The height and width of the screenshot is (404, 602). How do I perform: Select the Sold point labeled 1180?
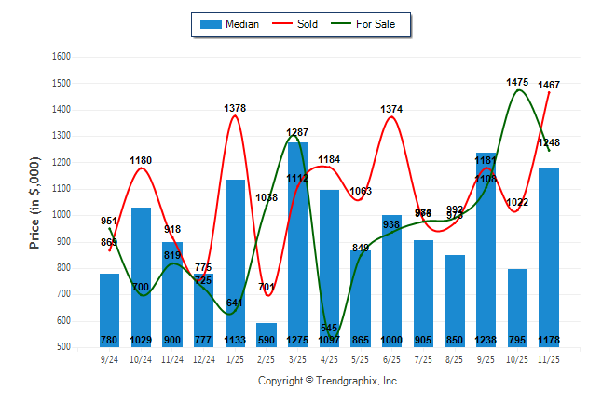coord(141,168)
